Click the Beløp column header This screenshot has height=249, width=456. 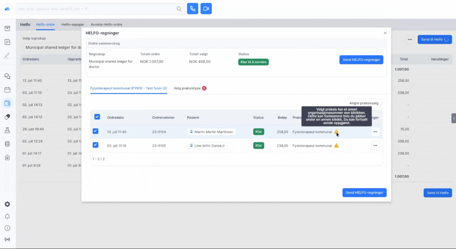click(x=282, y=118)
